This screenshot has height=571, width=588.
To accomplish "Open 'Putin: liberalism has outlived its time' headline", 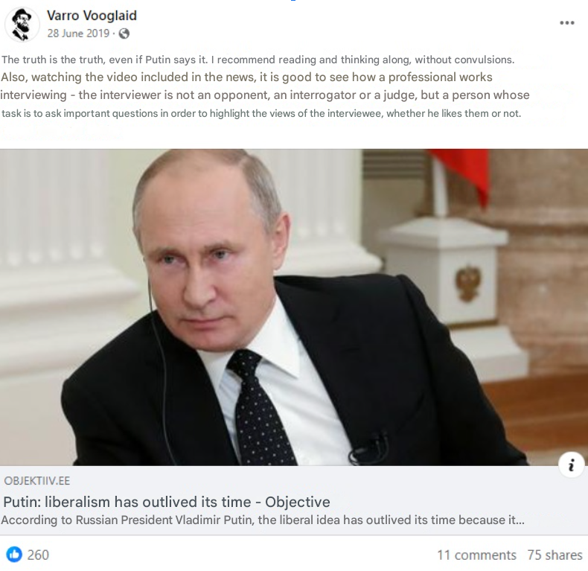I will tap(167, 502).
